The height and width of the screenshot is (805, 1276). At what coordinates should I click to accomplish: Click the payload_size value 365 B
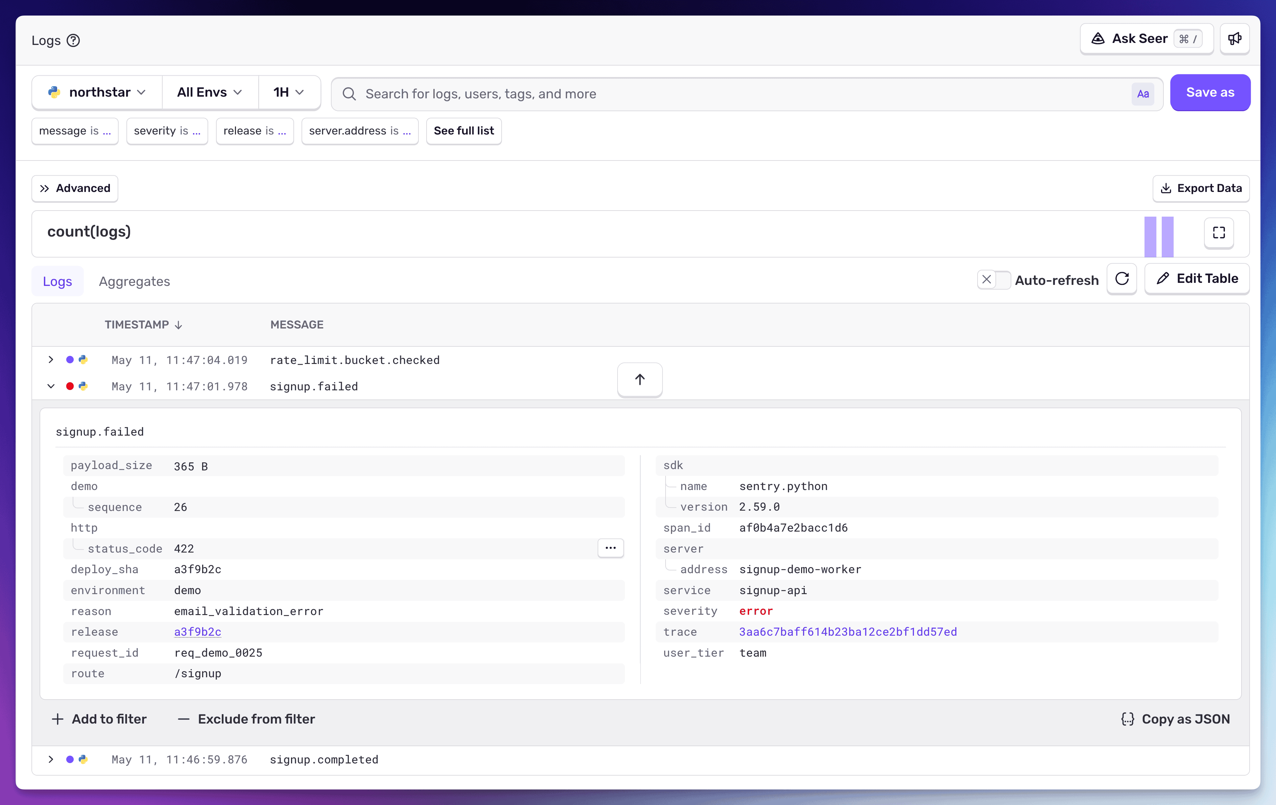pos(191,466)
